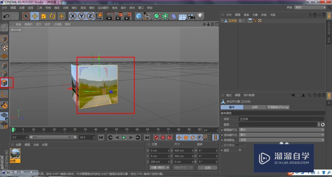Click the light bulb icon to add light

click(200, 16)
